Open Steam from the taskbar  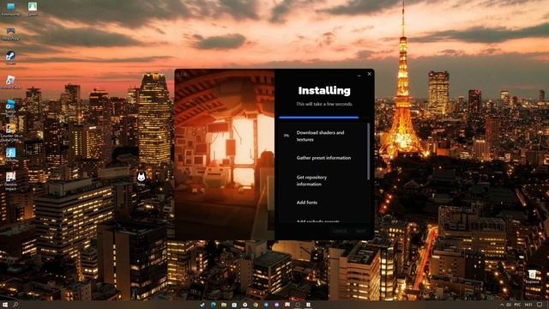(202, 305)
